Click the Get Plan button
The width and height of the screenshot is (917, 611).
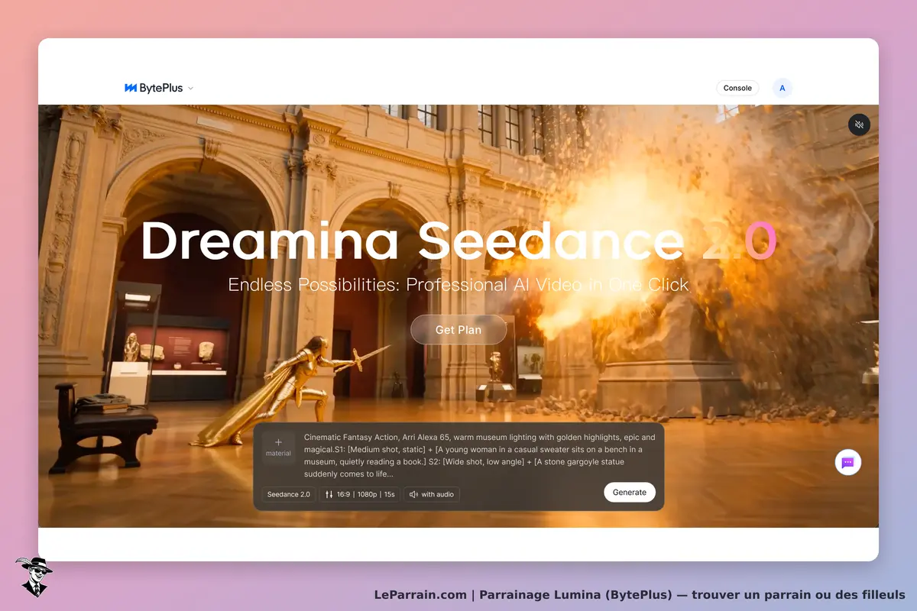coord(458,330)
